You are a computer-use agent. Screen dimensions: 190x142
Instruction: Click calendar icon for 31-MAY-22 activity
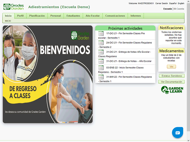tap(101, 77)
